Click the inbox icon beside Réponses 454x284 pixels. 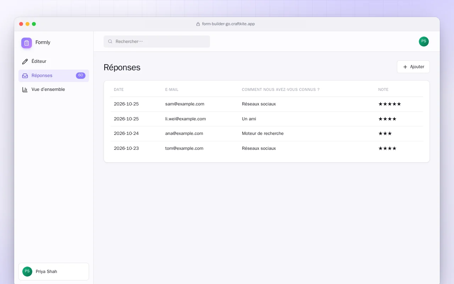[25, 76]
